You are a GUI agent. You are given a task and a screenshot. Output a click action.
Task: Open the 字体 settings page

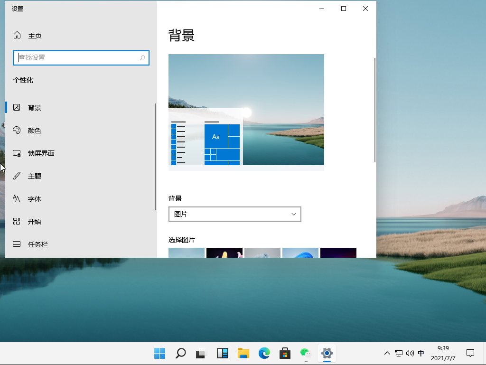pyautogui.click(x=34, y=198)
